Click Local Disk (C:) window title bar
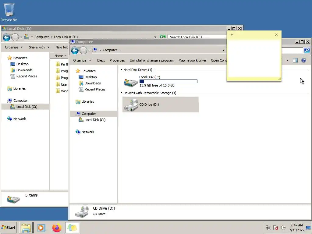 113,29
